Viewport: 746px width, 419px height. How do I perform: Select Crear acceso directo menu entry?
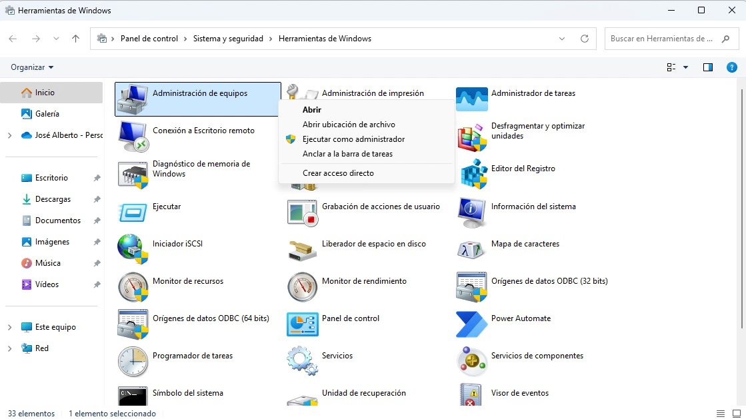[367, 173]
